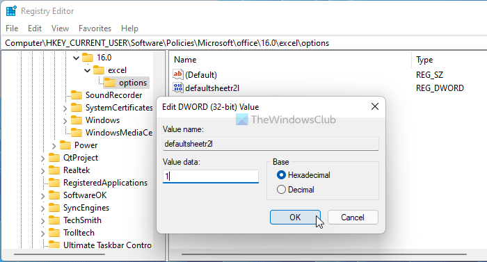Click the Value name field

click(271, 144)
